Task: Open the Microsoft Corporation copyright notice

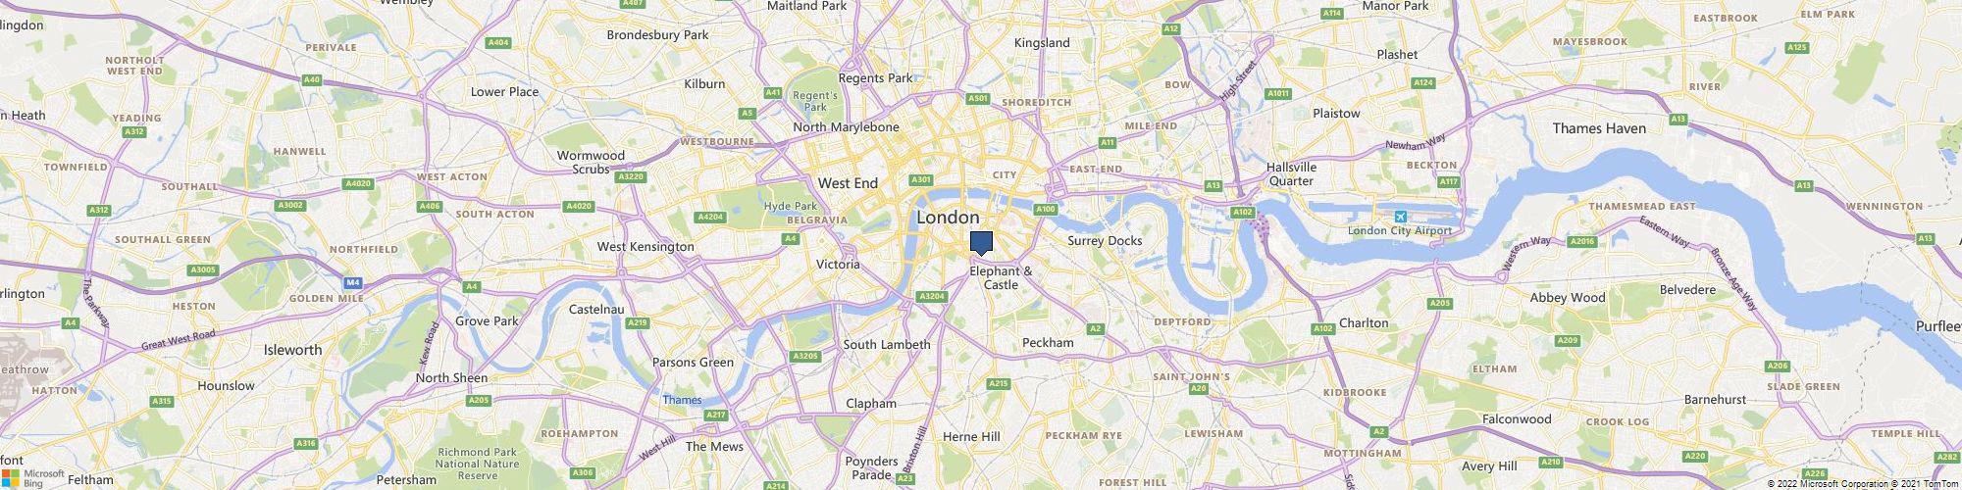Action: [x=1828, y=484]
